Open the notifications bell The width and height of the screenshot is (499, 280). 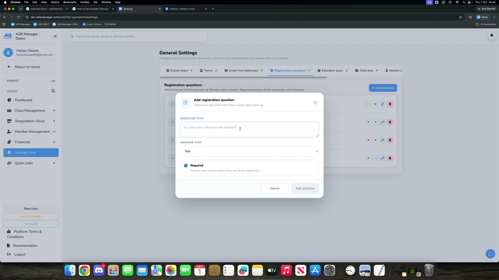pyautogui.click(x=491, y=35)
